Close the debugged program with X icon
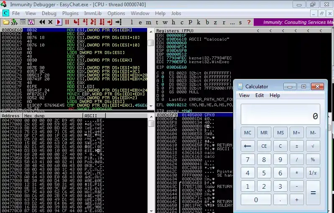Screen dimensions: 334x213 coord(50,22)
